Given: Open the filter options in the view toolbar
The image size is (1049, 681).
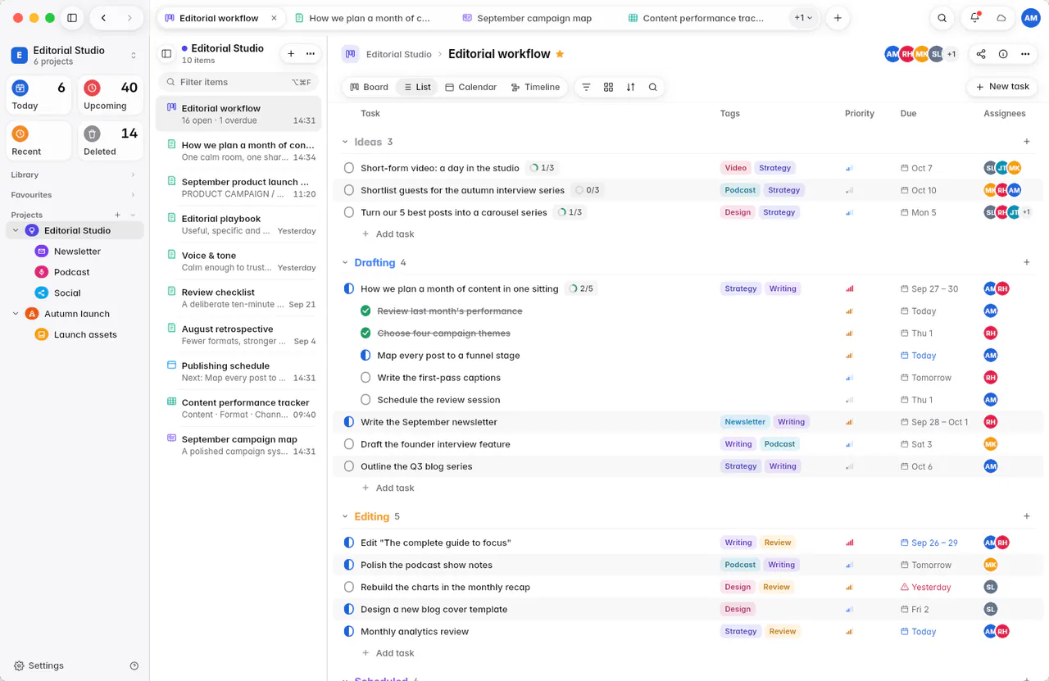Looking at the screenshot, I should 586,87.
